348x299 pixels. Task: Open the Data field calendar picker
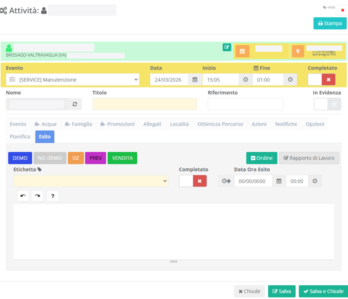point(195,80)
